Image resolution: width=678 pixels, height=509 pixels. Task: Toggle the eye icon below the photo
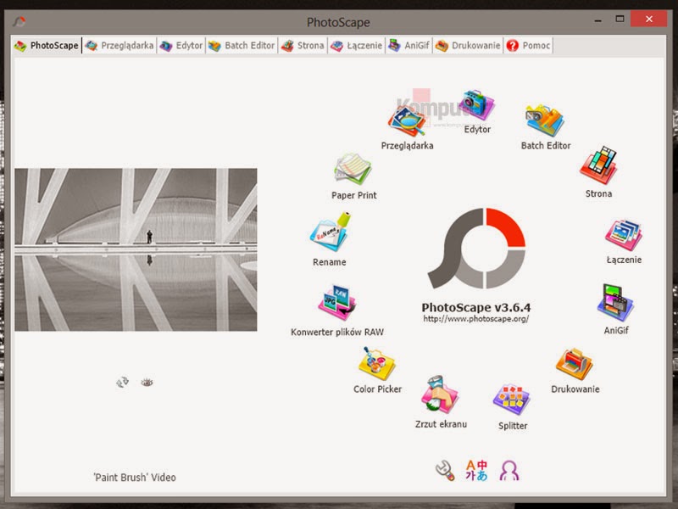[147, 383]
